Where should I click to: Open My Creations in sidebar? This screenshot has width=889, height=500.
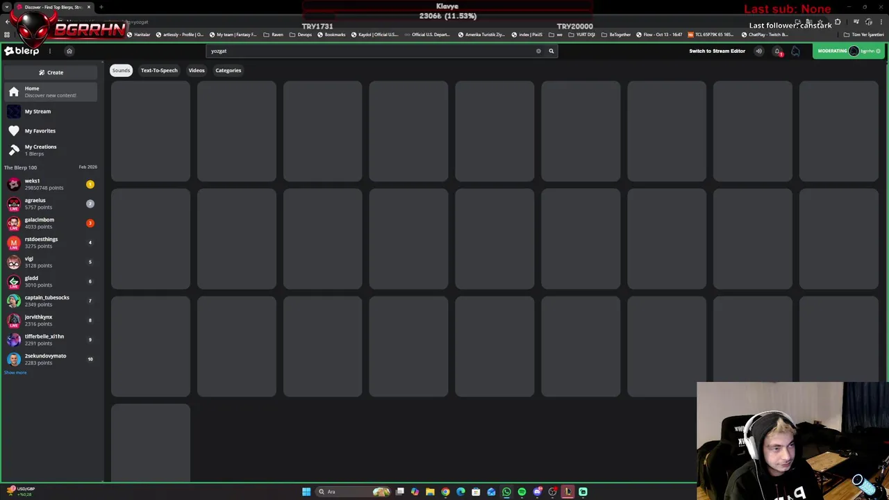click(51, 150)
